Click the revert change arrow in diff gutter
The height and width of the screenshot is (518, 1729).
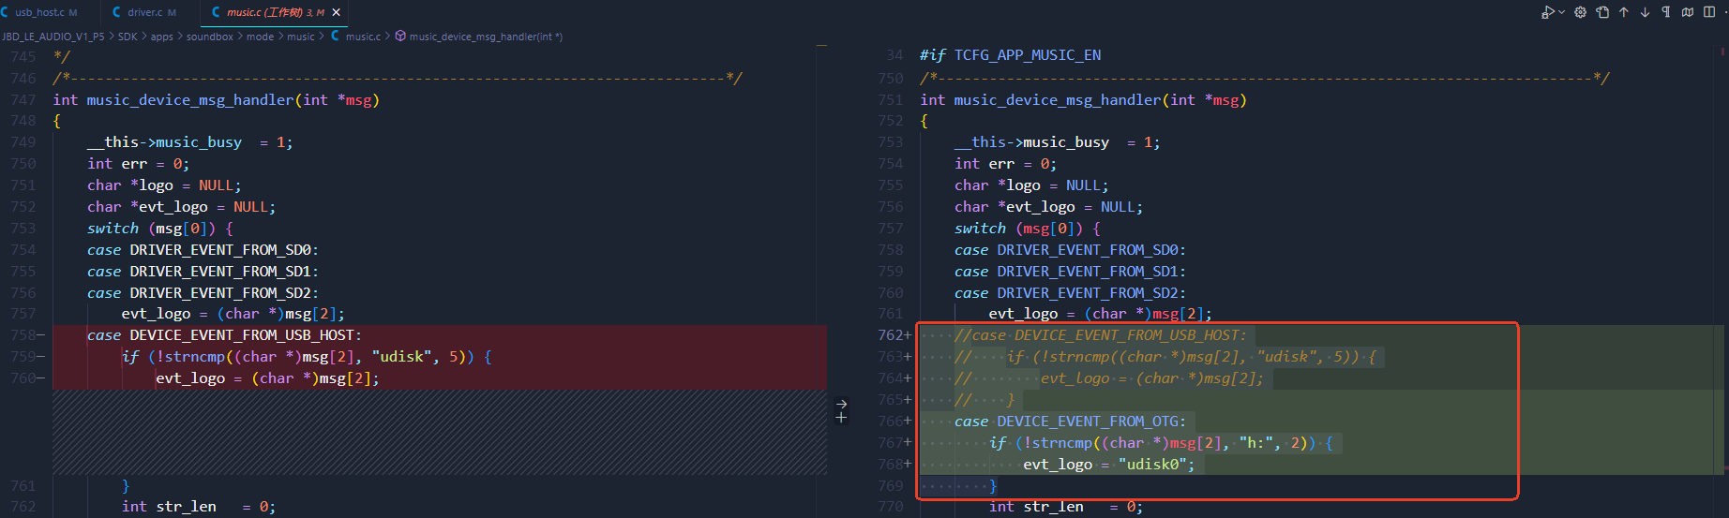point(841,404)
